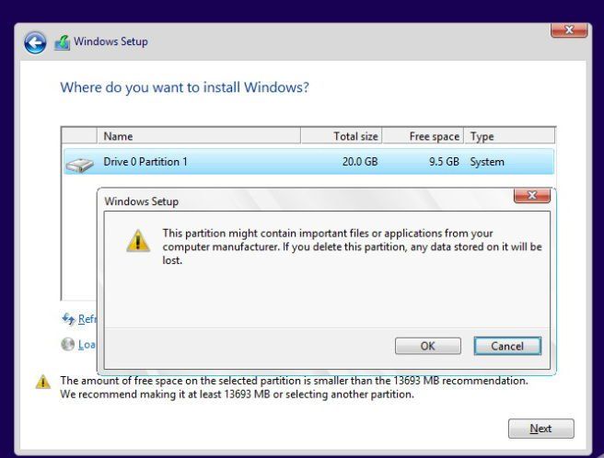Click the System type cell
Viewport: 604px width, 458px height.
tap(487, 162)
